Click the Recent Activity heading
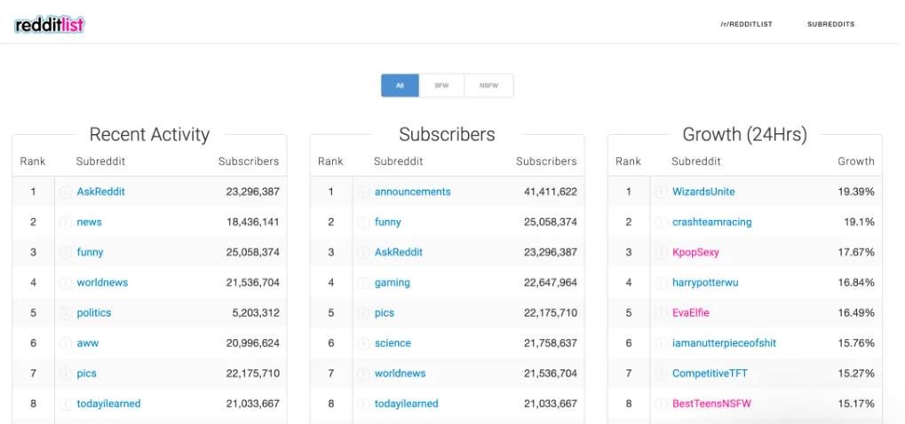 (149, 134)
